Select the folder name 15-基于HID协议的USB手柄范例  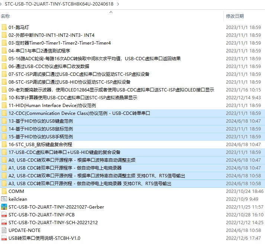pyautogui.click(x=41, y=136)
